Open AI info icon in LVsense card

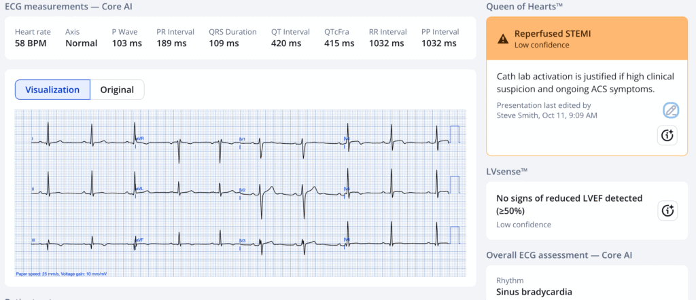pos(667,210)
